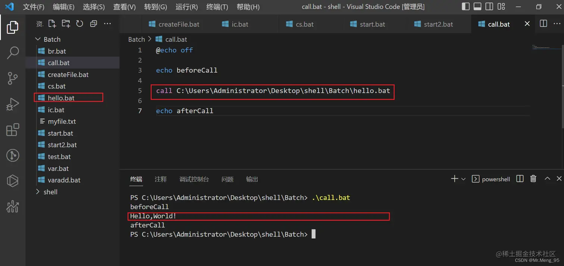This screenshot has height=266, width=564.
Task: Open the 帮助(H) menu
Action: coord(248,7)
